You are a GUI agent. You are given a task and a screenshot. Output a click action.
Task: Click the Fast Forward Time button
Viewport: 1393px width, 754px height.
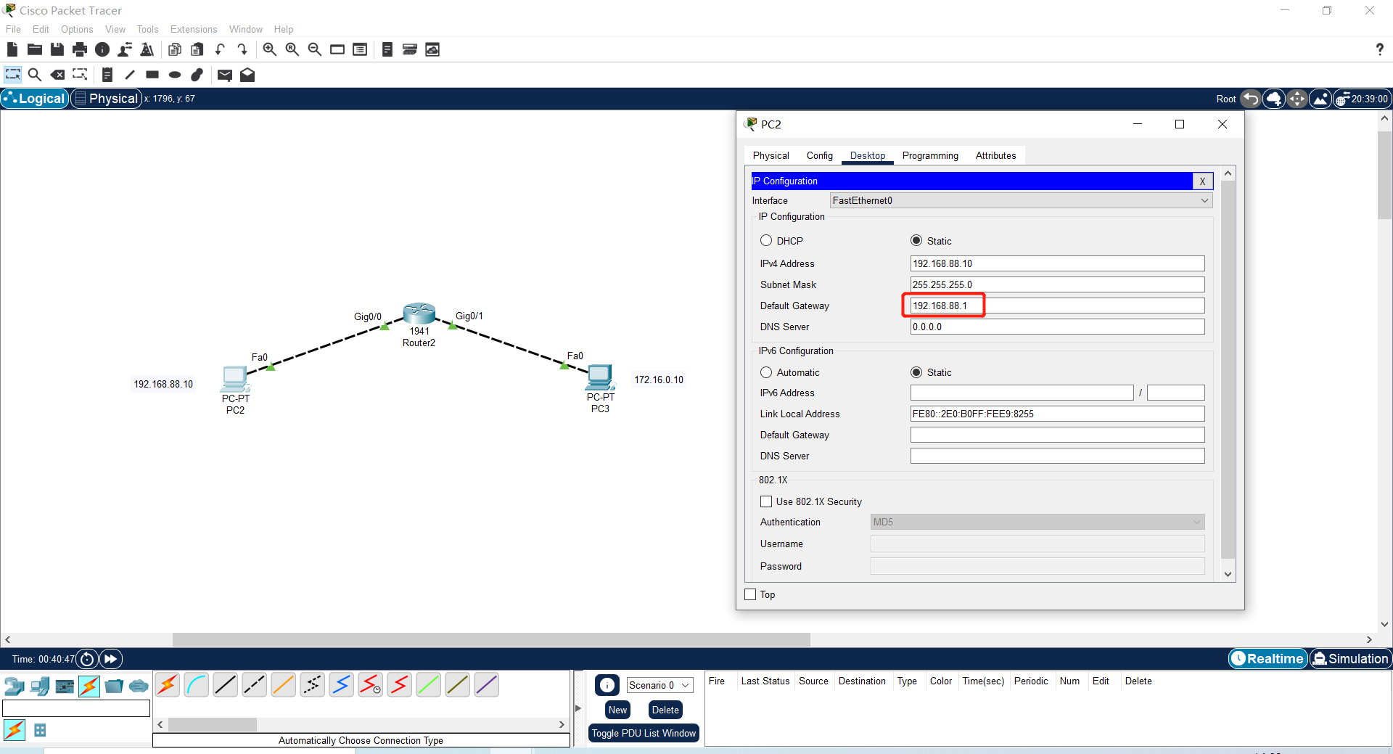pyautogui.click(x=110, y=659)
